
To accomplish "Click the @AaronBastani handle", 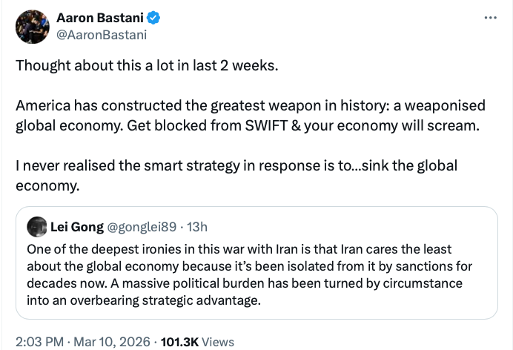I will click(x=102, y=34).
